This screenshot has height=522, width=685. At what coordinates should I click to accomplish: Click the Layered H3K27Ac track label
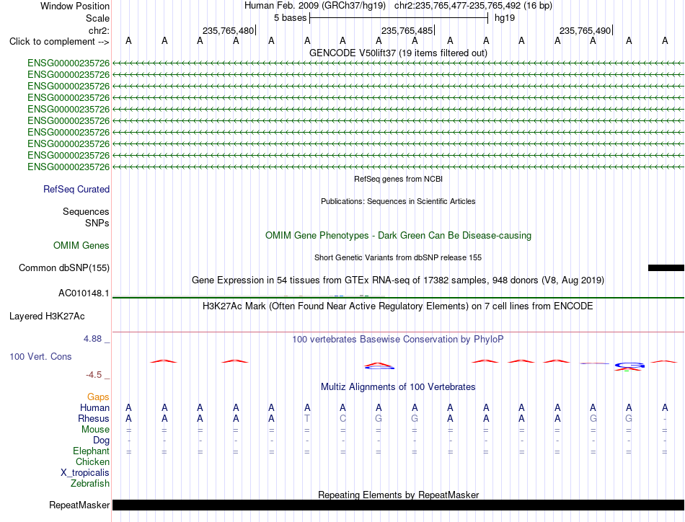click(47, 317)
